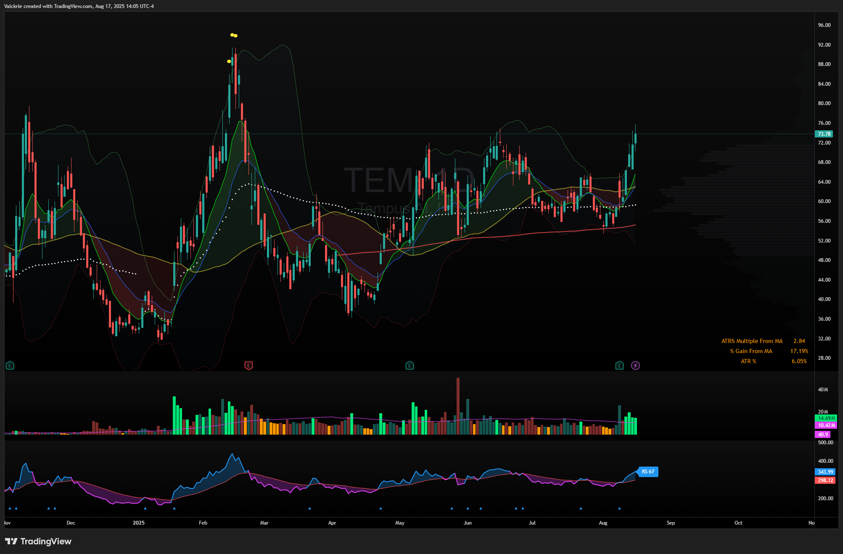This screenshot has height=554, width=843.
Task: Click the magenta 10.42M volume average label
Action: click(x=826, y=425)
